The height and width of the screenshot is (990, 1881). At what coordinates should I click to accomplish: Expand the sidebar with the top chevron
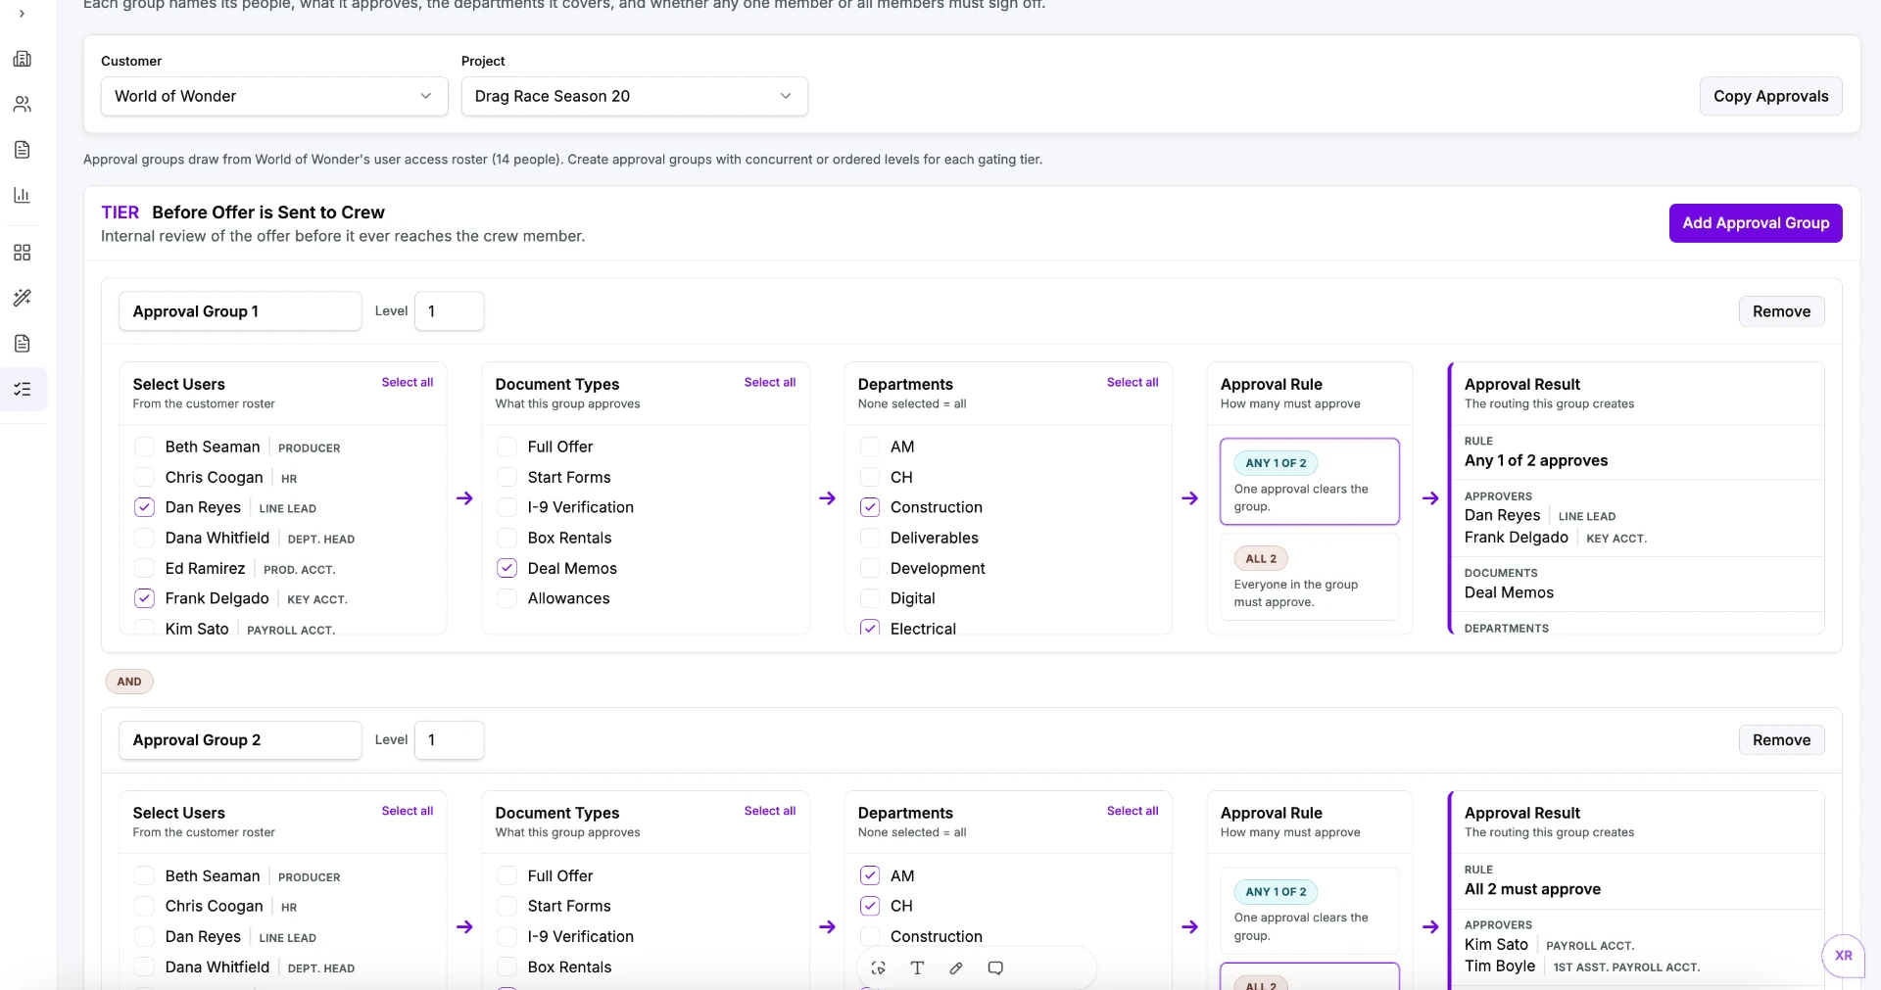[23, 14]
